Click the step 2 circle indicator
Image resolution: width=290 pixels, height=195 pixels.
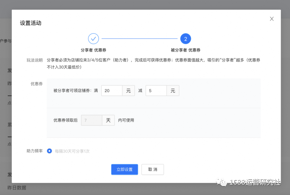tap(185, 39)
